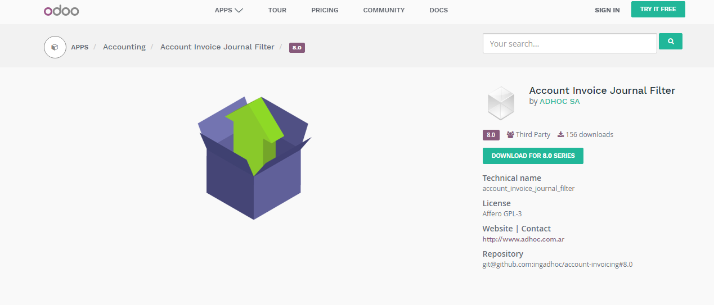This screenshot has height=305, width=714.
Task: Focus the 'Your search...' input field
Action: (x=569, y=43)
